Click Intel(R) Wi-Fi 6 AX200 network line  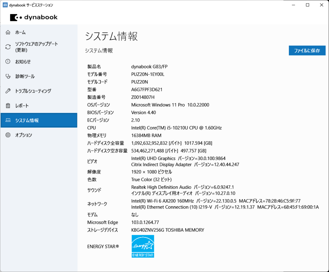click(216, 201)
